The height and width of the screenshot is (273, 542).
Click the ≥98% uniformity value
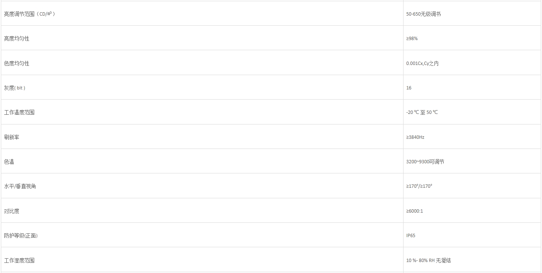coord(412,38)
